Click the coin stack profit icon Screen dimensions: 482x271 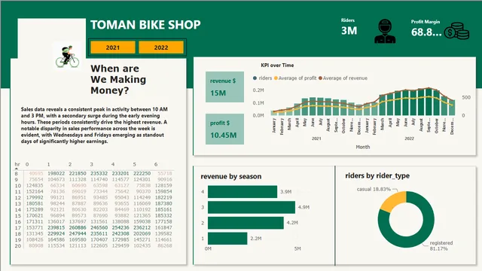coord(457,31)
